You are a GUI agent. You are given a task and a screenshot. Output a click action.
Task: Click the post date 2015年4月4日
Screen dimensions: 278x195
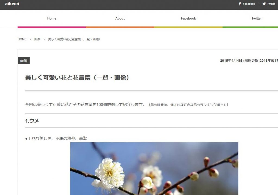(231, 60)
